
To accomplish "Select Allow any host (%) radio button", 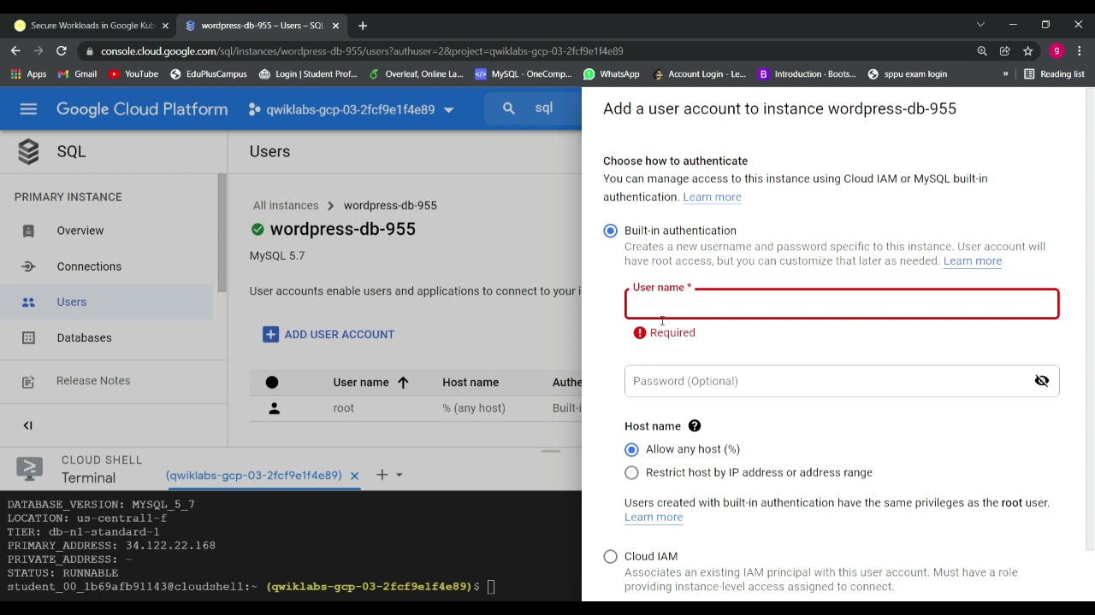I will (631, 449).
